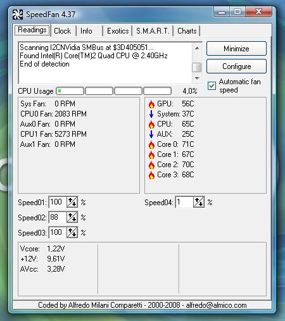Click the Minimize button in the panel
Screen dimensions: 285x321
[236, 49]
